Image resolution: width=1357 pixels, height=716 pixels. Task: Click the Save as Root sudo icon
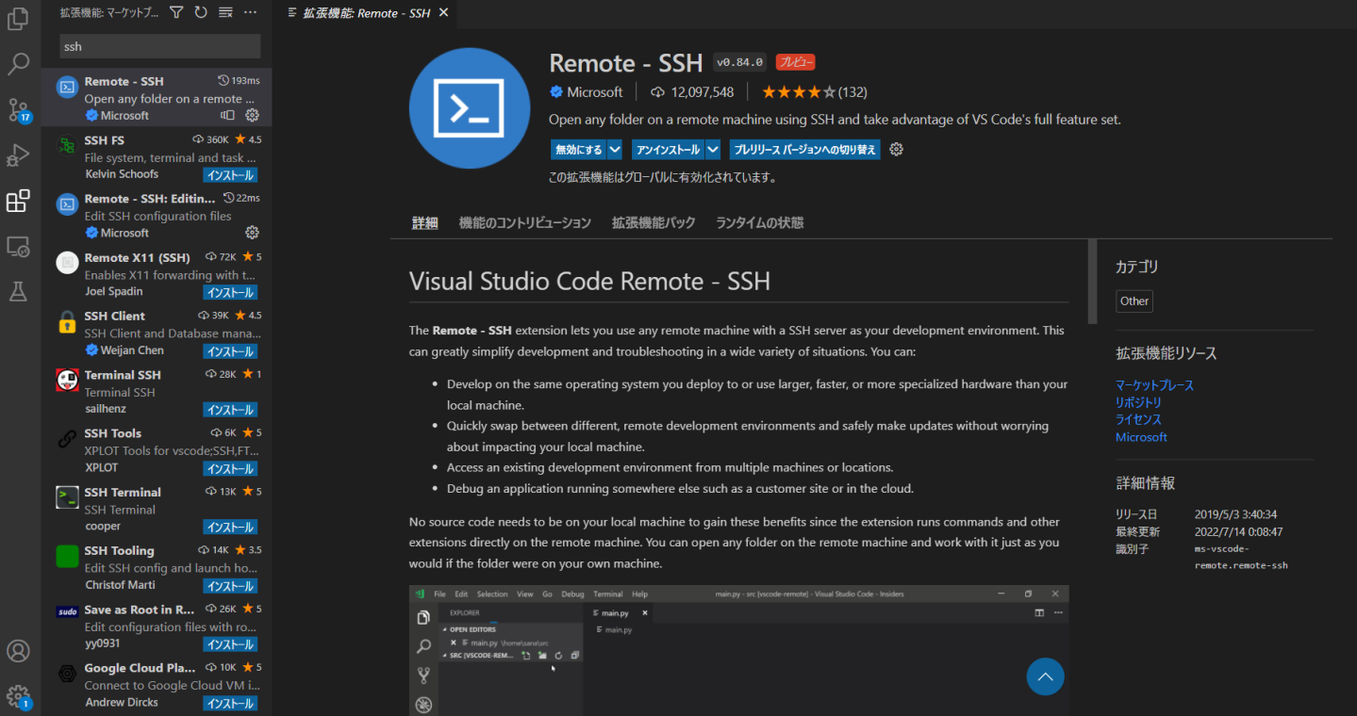(x=67, y=611)
